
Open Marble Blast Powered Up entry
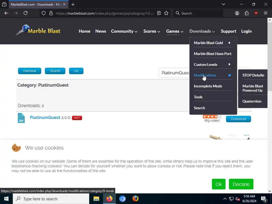click(x=253, y=88)
